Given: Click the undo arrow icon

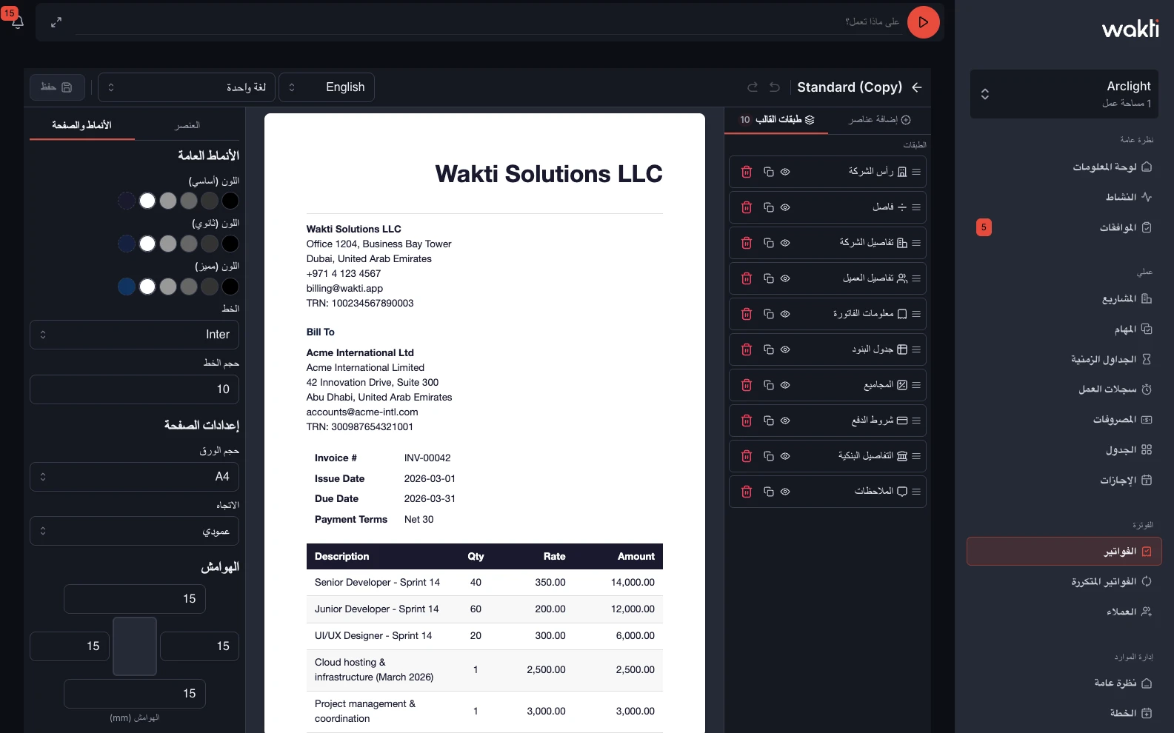Looking at the screenshot, I should click(x=775, y=87).
